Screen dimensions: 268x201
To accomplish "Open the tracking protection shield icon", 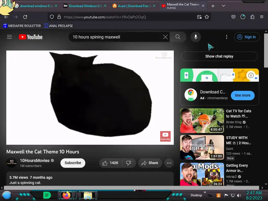I will tap(52, 17).
